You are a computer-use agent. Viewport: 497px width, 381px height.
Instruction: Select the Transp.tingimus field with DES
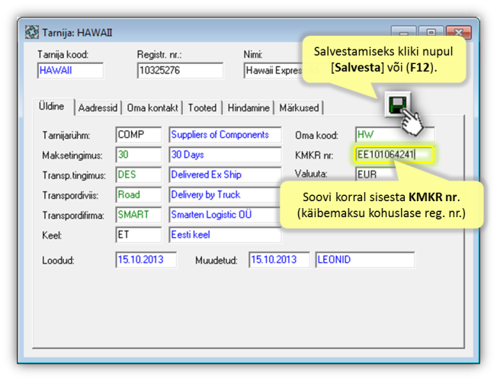pos(138,174)
